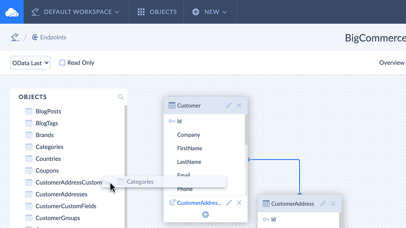This screenshot has width=406, height=228.
Task: Click the Customer entity fields scrollbar
Action: point(246,130)
